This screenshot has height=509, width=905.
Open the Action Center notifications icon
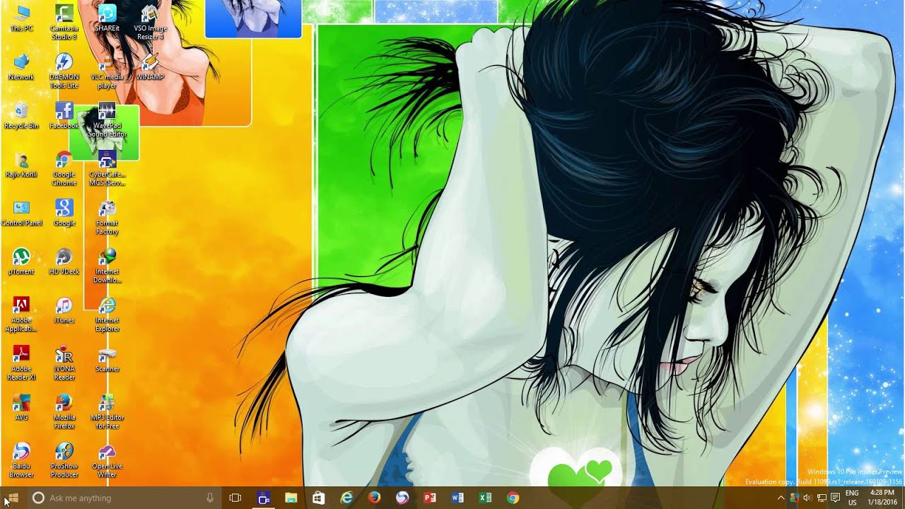(835, 498)
